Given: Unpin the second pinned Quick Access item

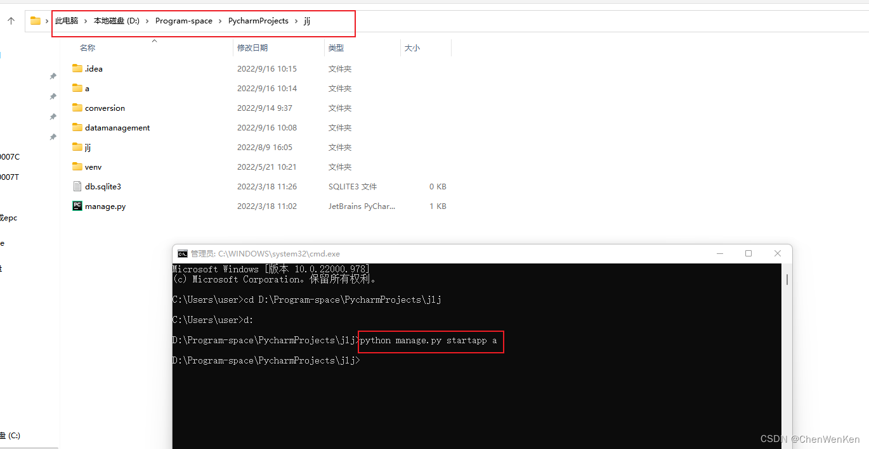Looking at the screenshot, I should (x=53, y=96).
